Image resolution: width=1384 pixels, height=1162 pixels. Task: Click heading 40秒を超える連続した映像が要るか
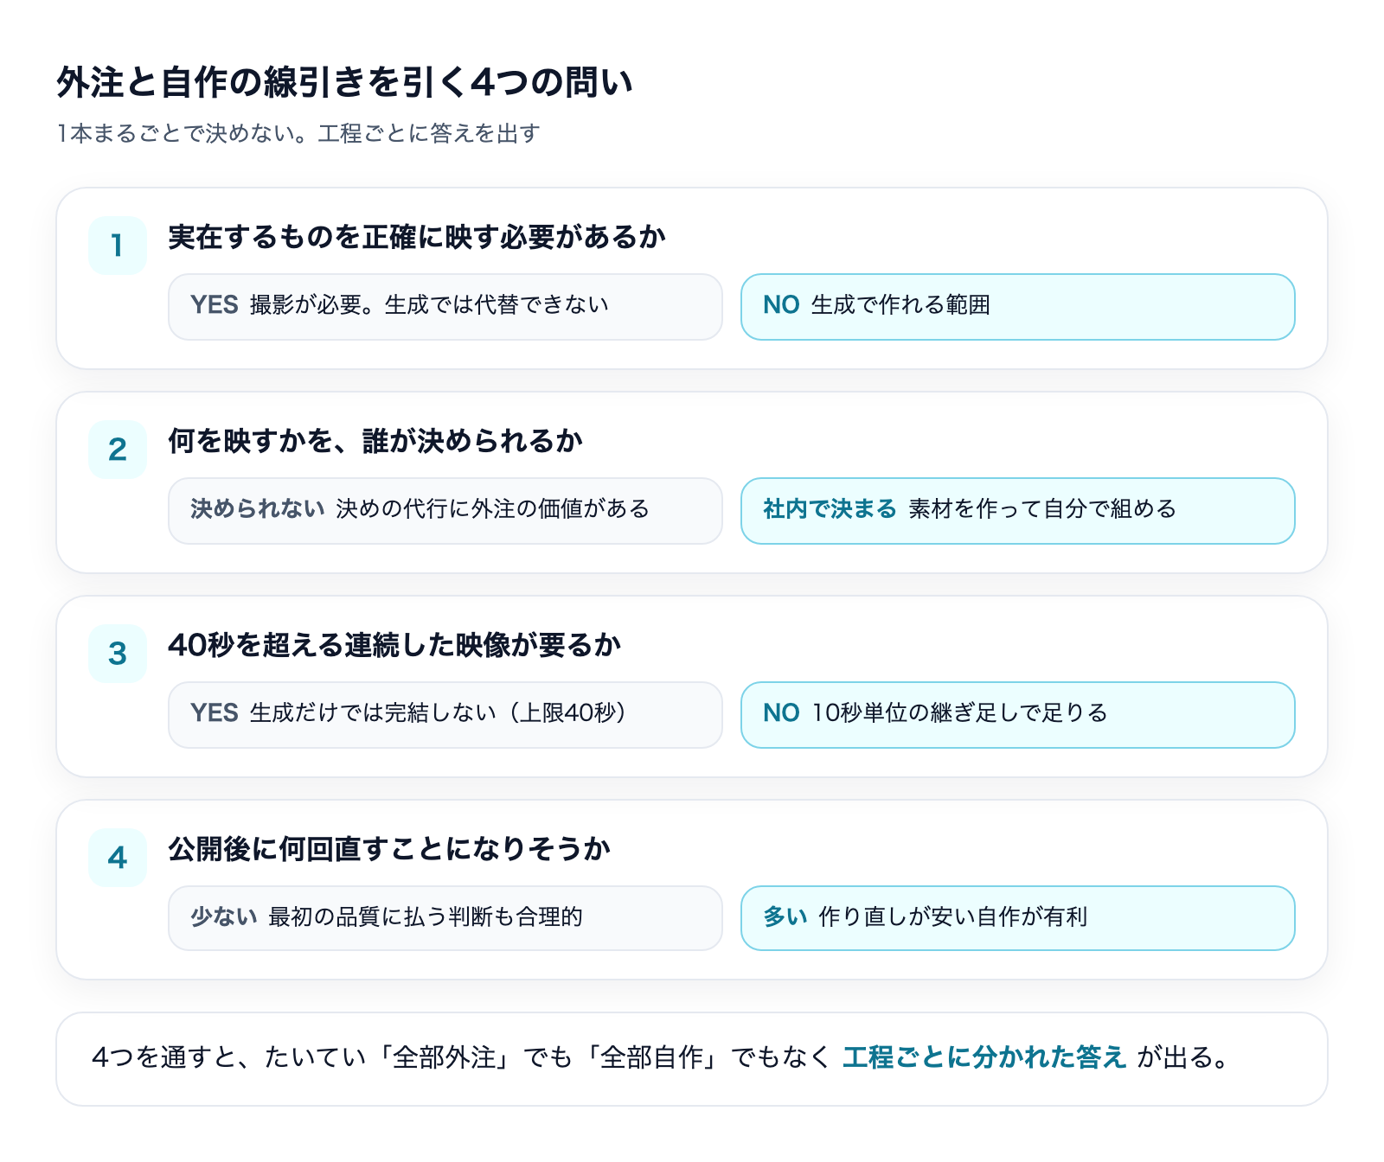[394, 645]
